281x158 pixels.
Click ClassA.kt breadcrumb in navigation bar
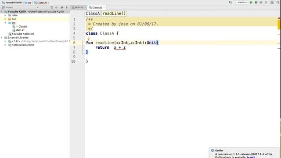(x=41, y=3)
